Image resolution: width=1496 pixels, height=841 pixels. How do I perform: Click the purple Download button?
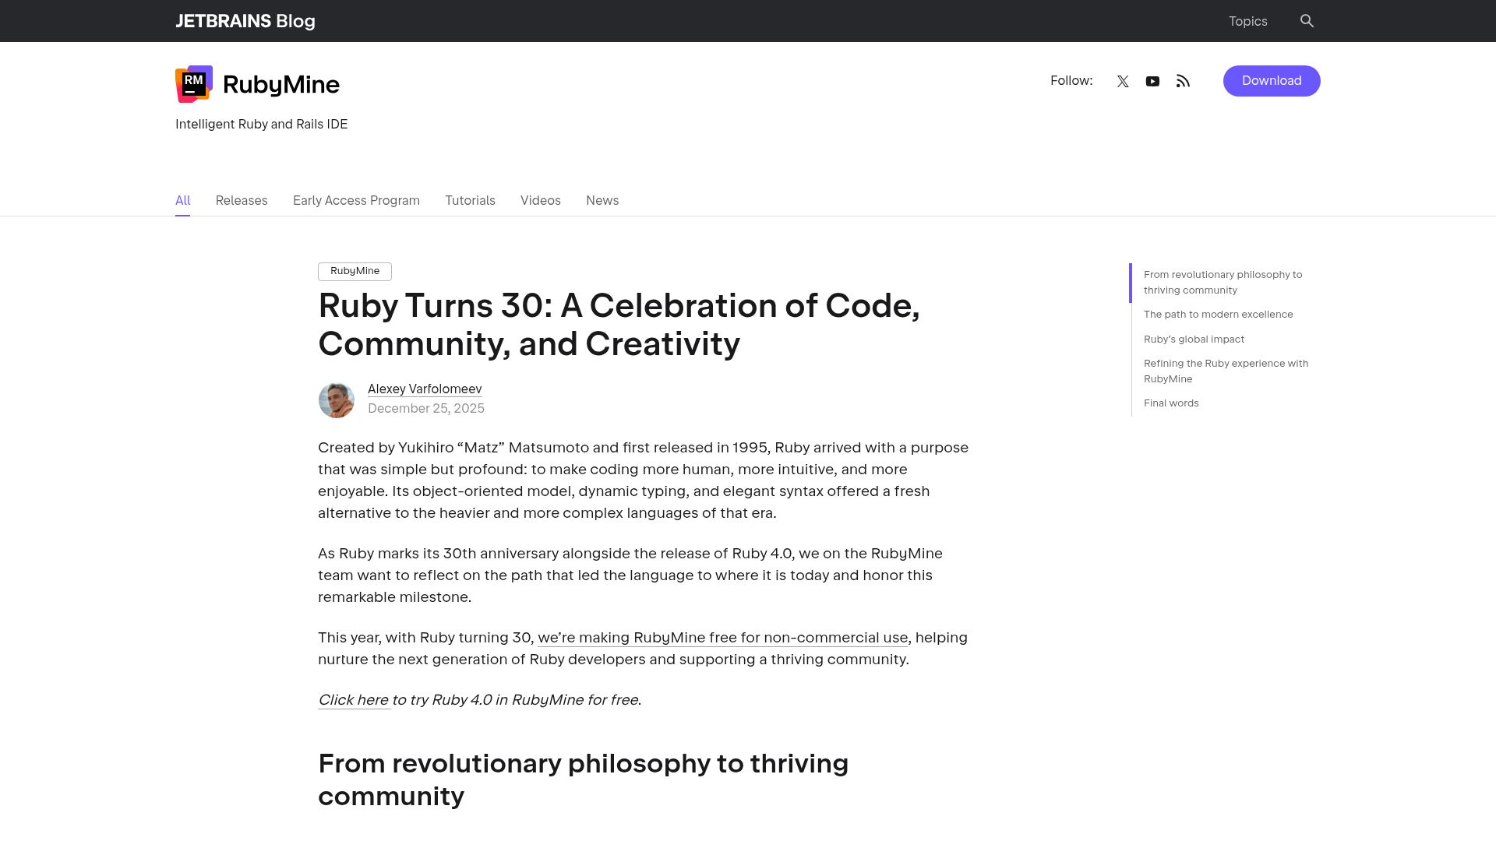[x=1272, y=81]
